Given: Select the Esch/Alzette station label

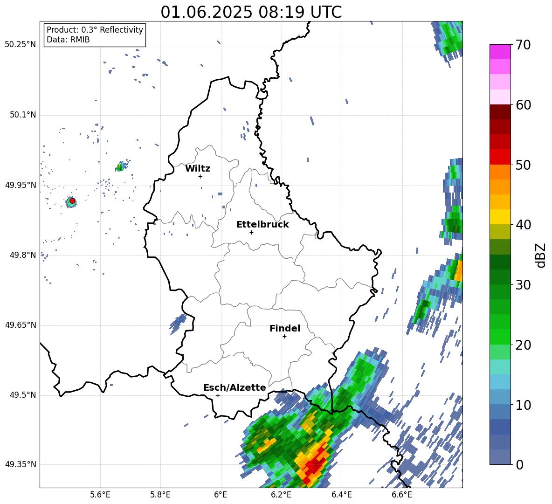Looking at the screenshot, I should [x=235, y=387].
